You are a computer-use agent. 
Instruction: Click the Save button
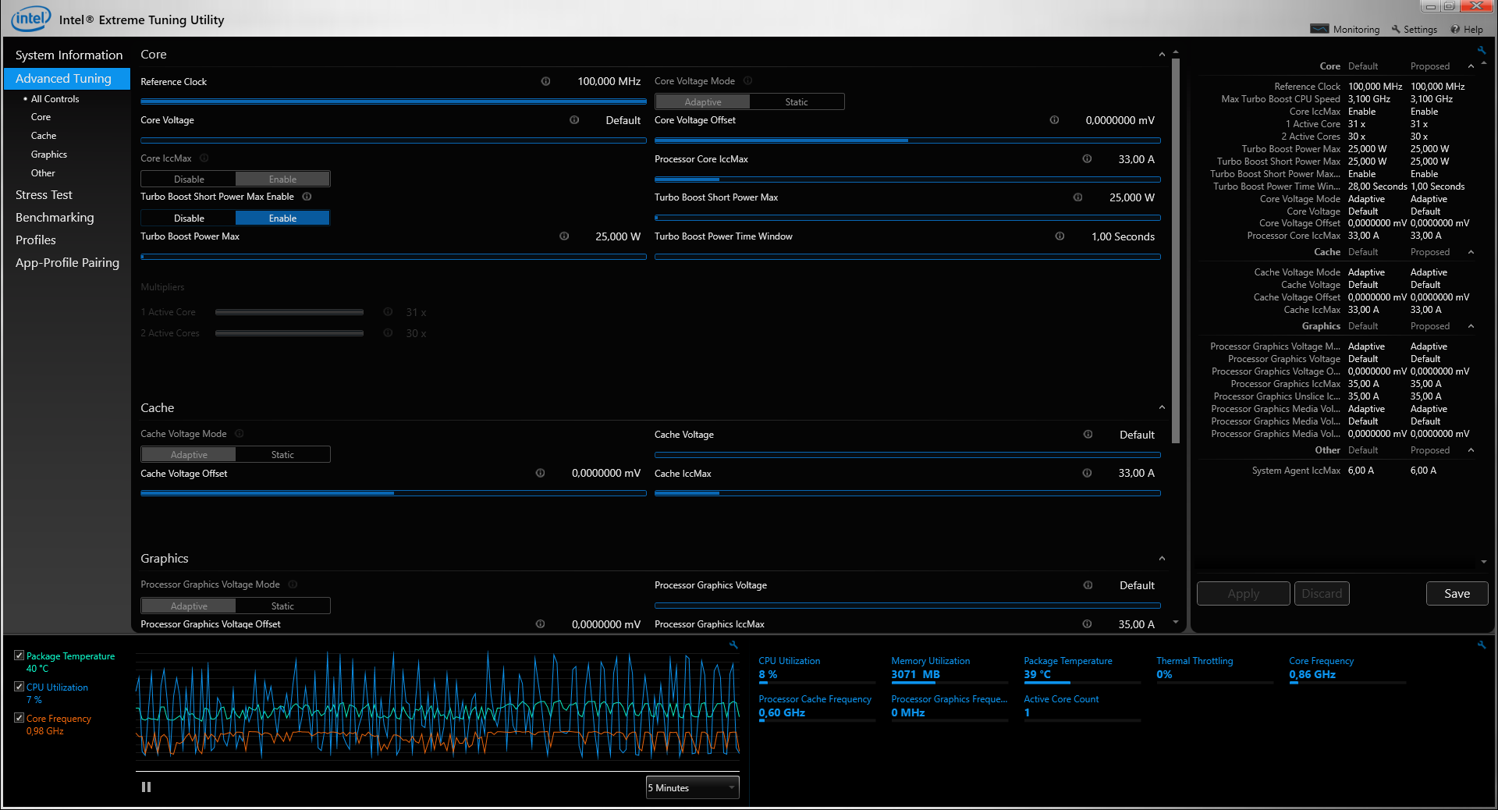[1456, 594]
